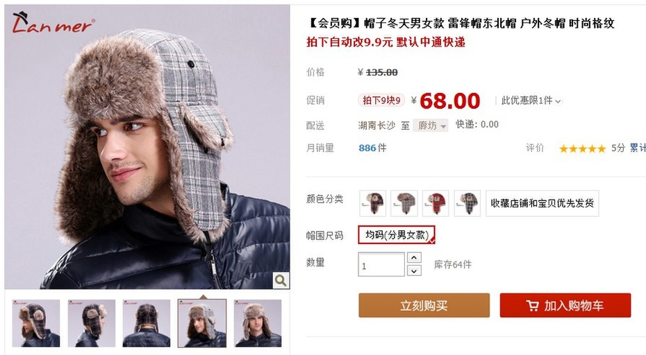Toggle the 均码(分男女款) size option
The height and width of the screenshot is (355, 646).
click(x=397, y=235)
